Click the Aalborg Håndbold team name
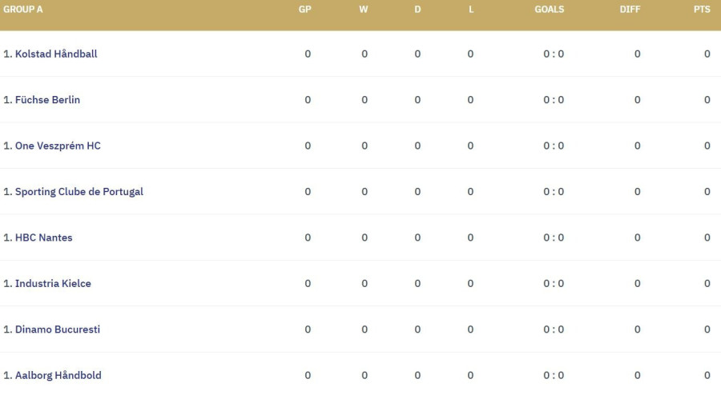The height and width of the screenshot is (395, 721). pos(58,376)
